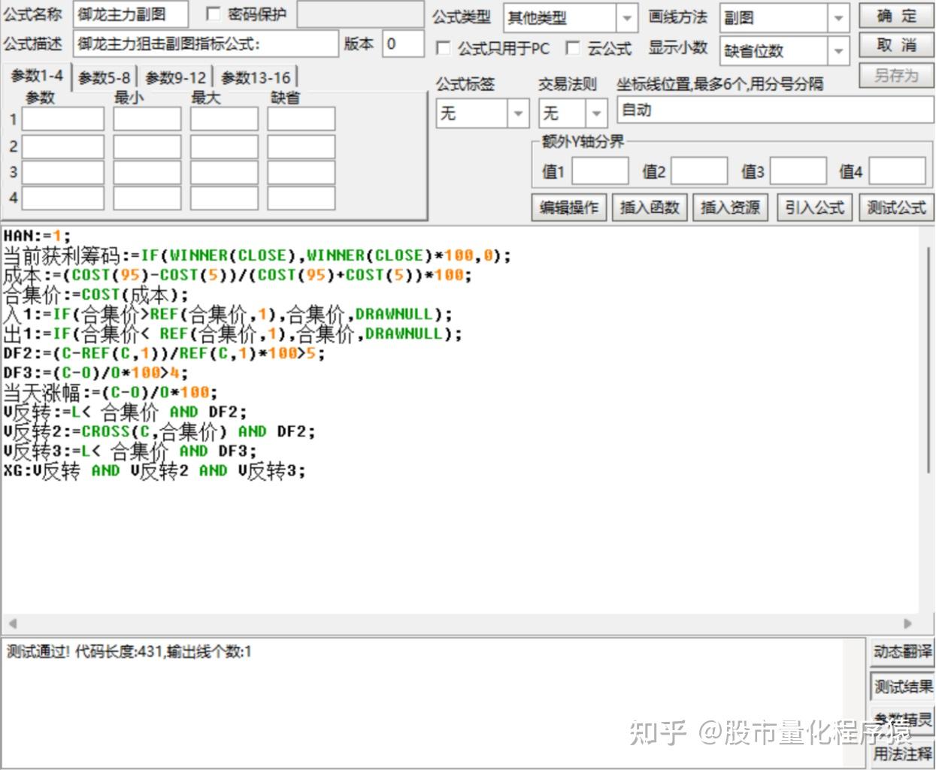Click the line defining V反转3
Viewport: 936px width, 770px height.
click(x=130, y=451)
